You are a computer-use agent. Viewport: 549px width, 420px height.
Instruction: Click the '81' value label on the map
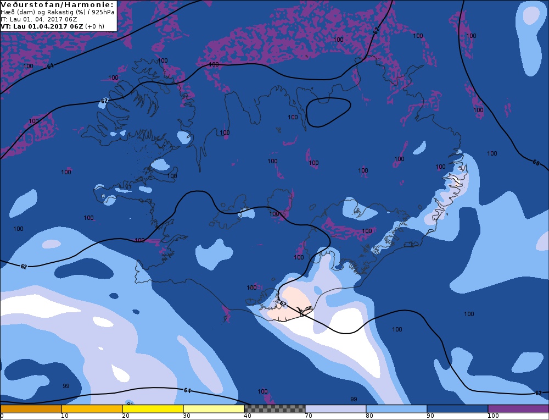130,404
